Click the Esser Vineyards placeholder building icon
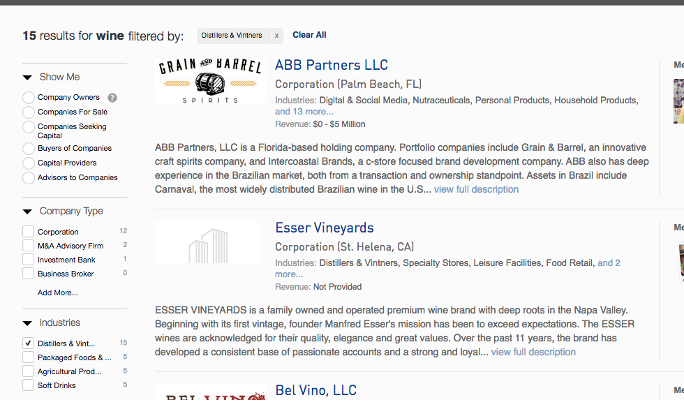This screenshot has height=400, width=684. pos(208,246)
